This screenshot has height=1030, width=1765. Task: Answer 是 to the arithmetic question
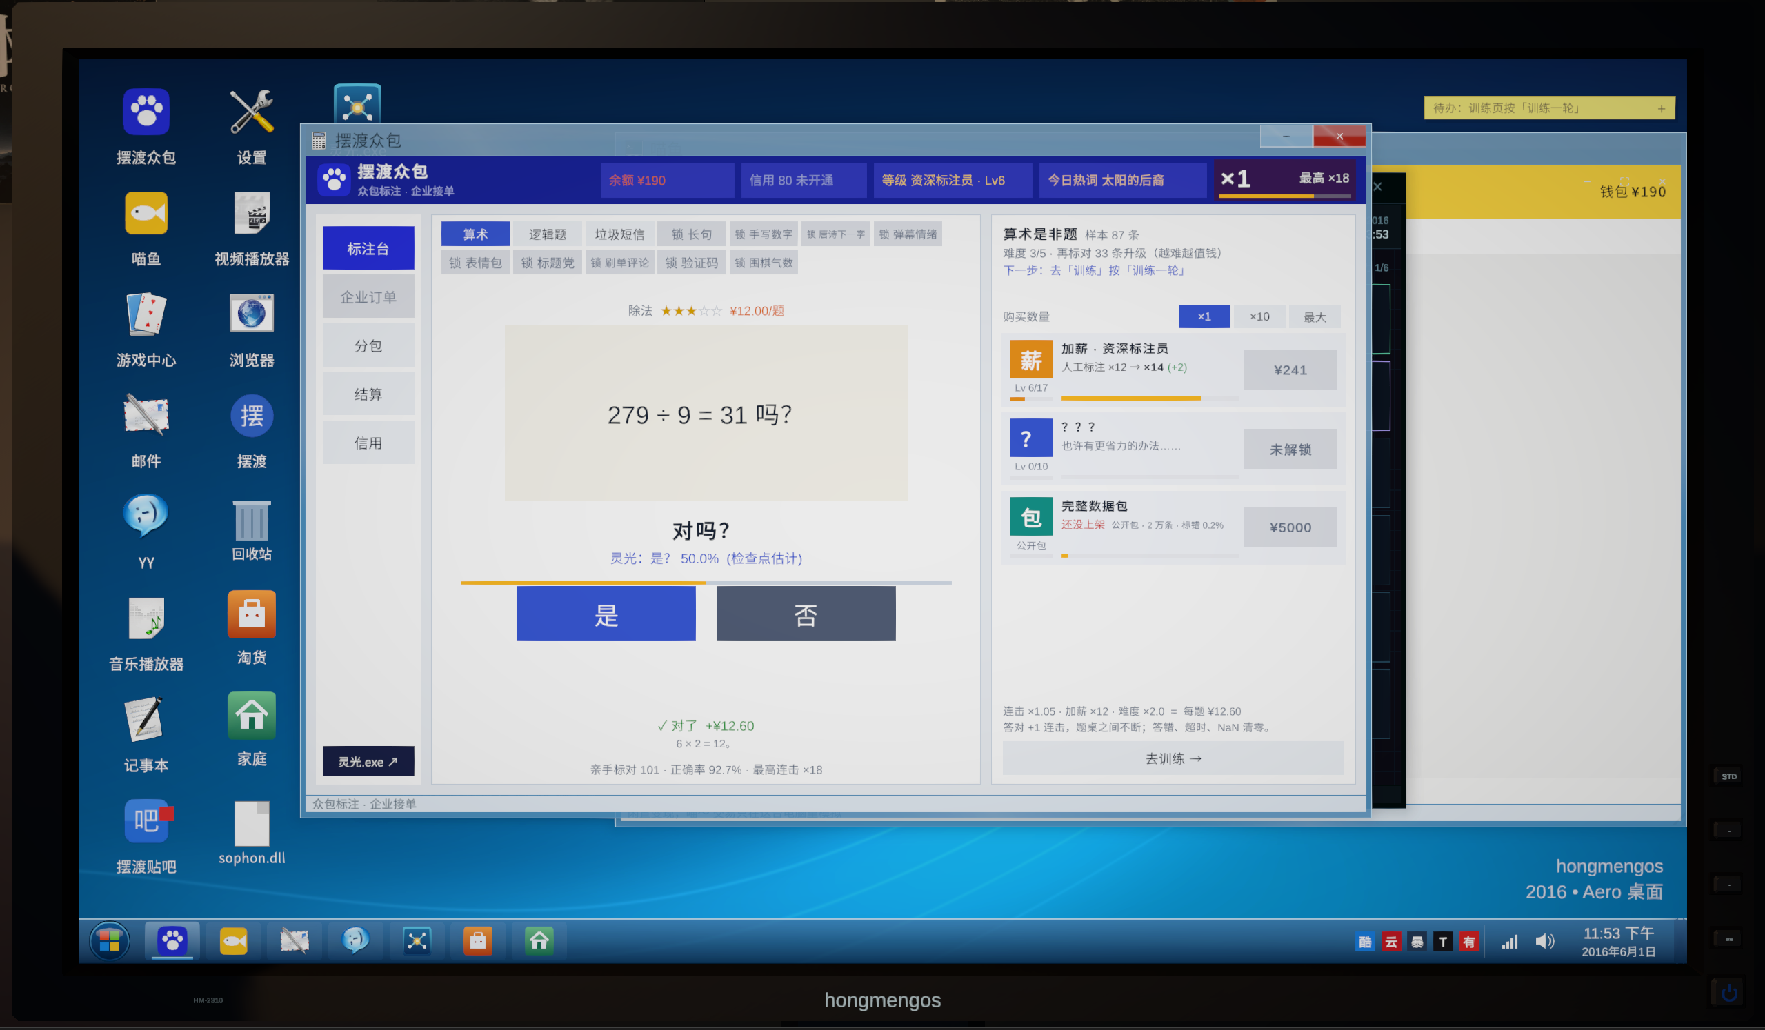point(606,614)
